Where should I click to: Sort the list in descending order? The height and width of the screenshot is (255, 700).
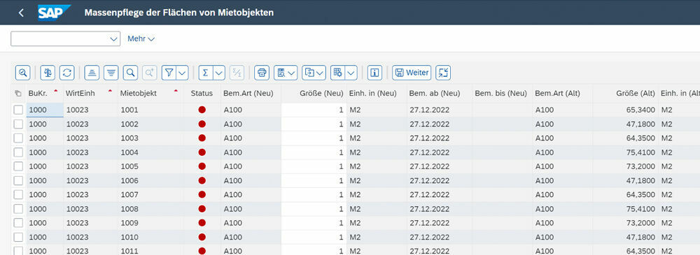click(111, 73)
